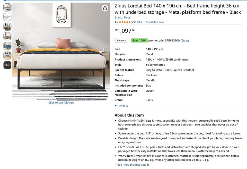Click the share icon on the product image
247x169 pixels.
point(105,8)
